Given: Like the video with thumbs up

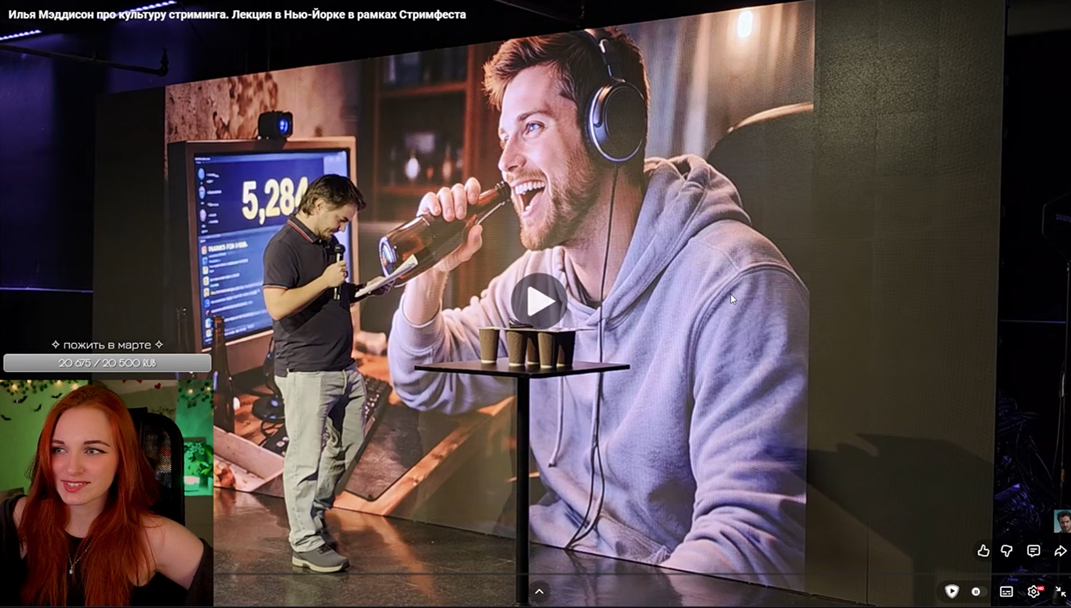Looking at the screenshot, I should tap(983, 551).
